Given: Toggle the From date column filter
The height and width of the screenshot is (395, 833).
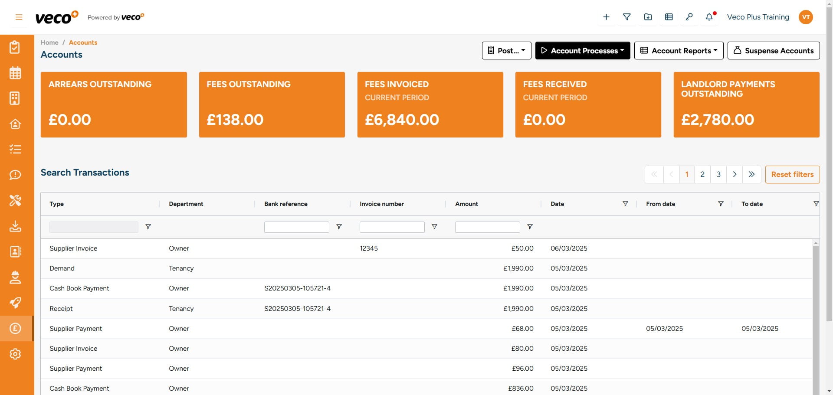Looking at the screenshot, I should (721, 204).
